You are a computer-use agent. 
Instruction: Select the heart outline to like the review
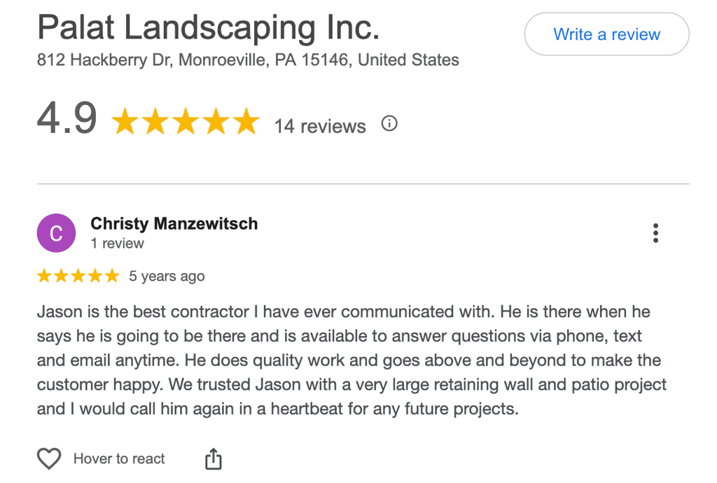(48, 458)
